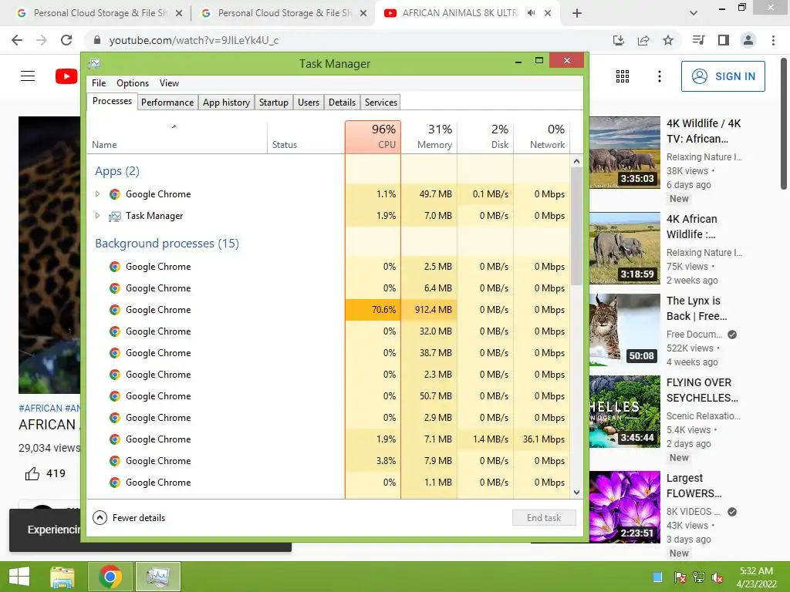Click the Name column header
Image resolution: width=790 pixels, height=592 pixels.
click(x=177, y=136)
